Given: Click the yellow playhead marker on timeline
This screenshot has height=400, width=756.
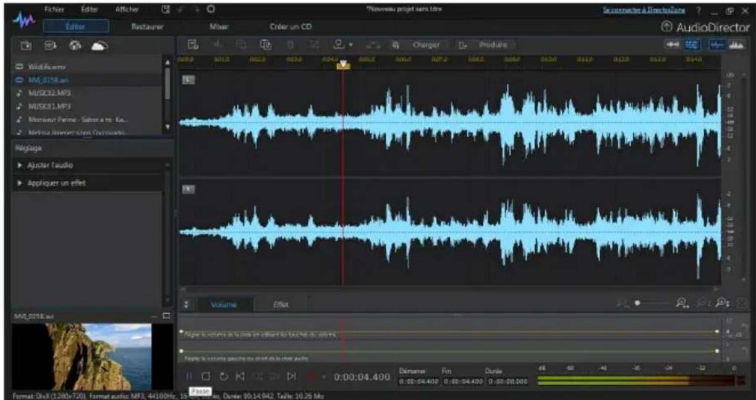Looking at the screenshot, I should click(x=344, y=65).
